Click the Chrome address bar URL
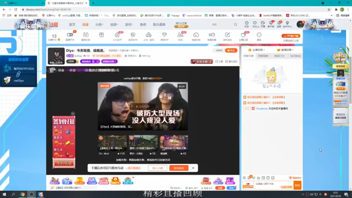 (48, 9)
